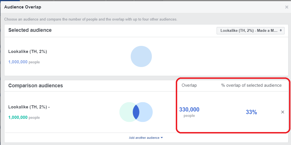291x145 pixels.
Task: Close the Audience Overlap dialog
Action: 286,7
